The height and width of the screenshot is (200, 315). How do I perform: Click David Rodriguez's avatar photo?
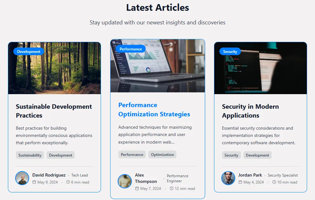[22, 178]
